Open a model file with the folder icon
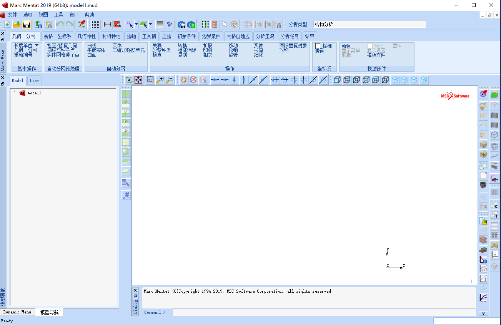 tap(17, 24)
